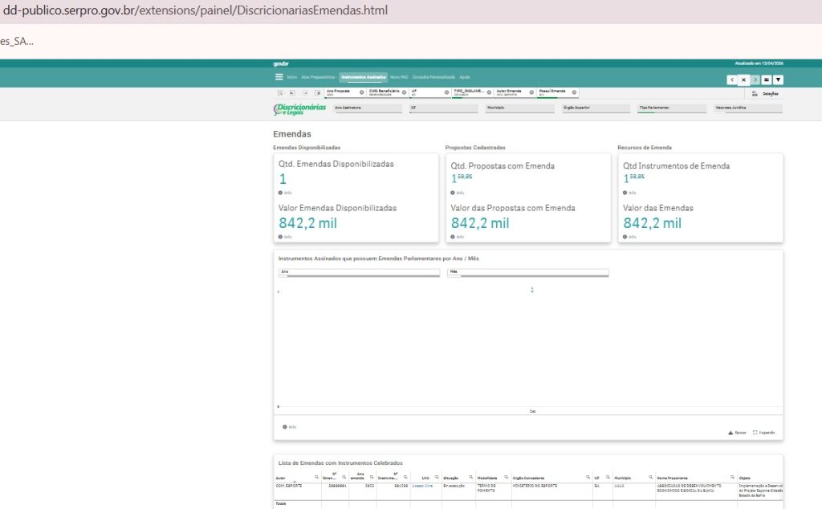Remove the Autor Emenda selection chip
Image resolution: width=822 pixels, height=509 pixels.
coord(531,92)
